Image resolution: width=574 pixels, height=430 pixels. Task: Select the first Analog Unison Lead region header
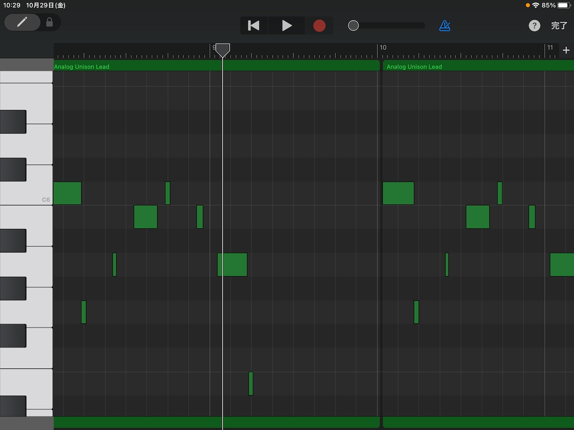coord(216,66)
